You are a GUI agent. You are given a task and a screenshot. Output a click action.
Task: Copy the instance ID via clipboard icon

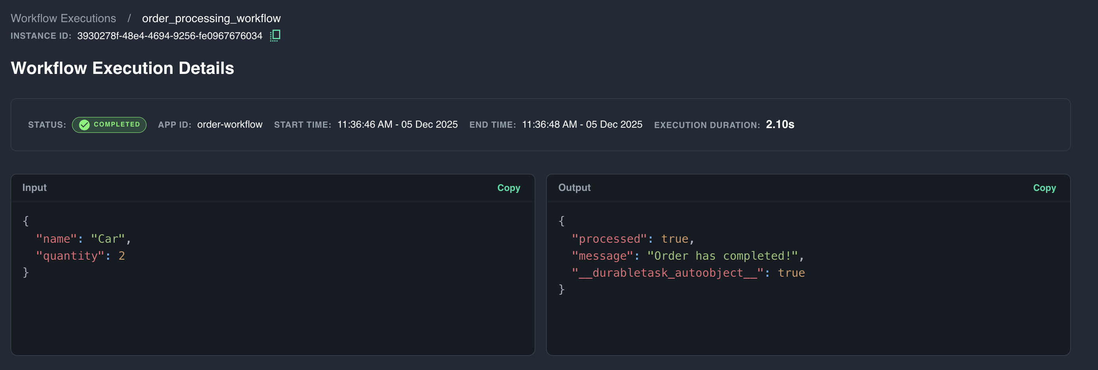click(x=275, y=36)
